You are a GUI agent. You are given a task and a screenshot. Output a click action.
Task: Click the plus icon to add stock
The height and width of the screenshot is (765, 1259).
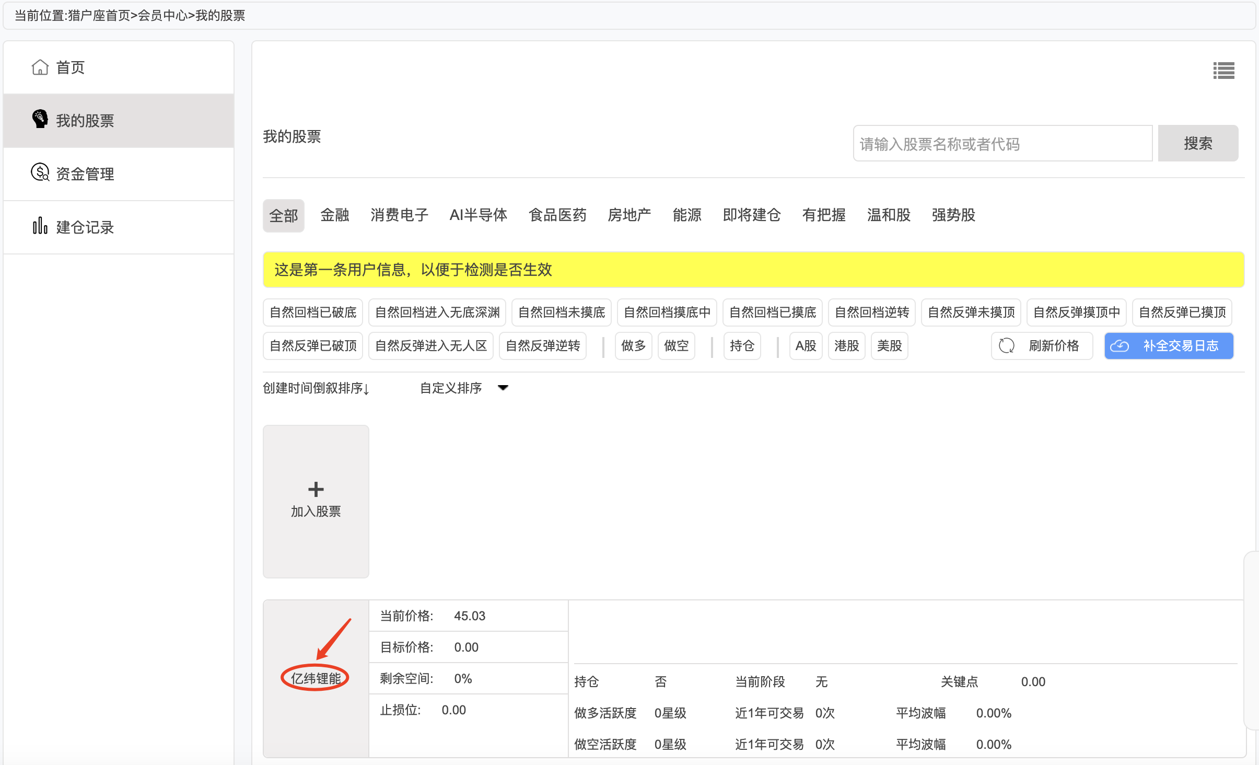[316, 489]
